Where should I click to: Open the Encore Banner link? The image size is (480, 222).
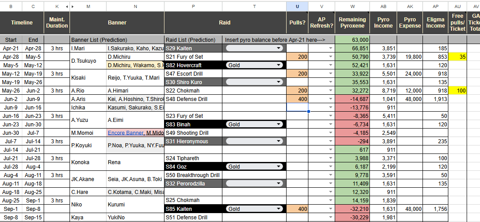click(125, 133)
